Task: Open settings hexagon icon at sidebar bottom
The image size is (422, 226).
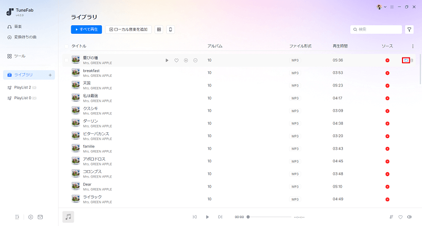Action: pos(31,217)
